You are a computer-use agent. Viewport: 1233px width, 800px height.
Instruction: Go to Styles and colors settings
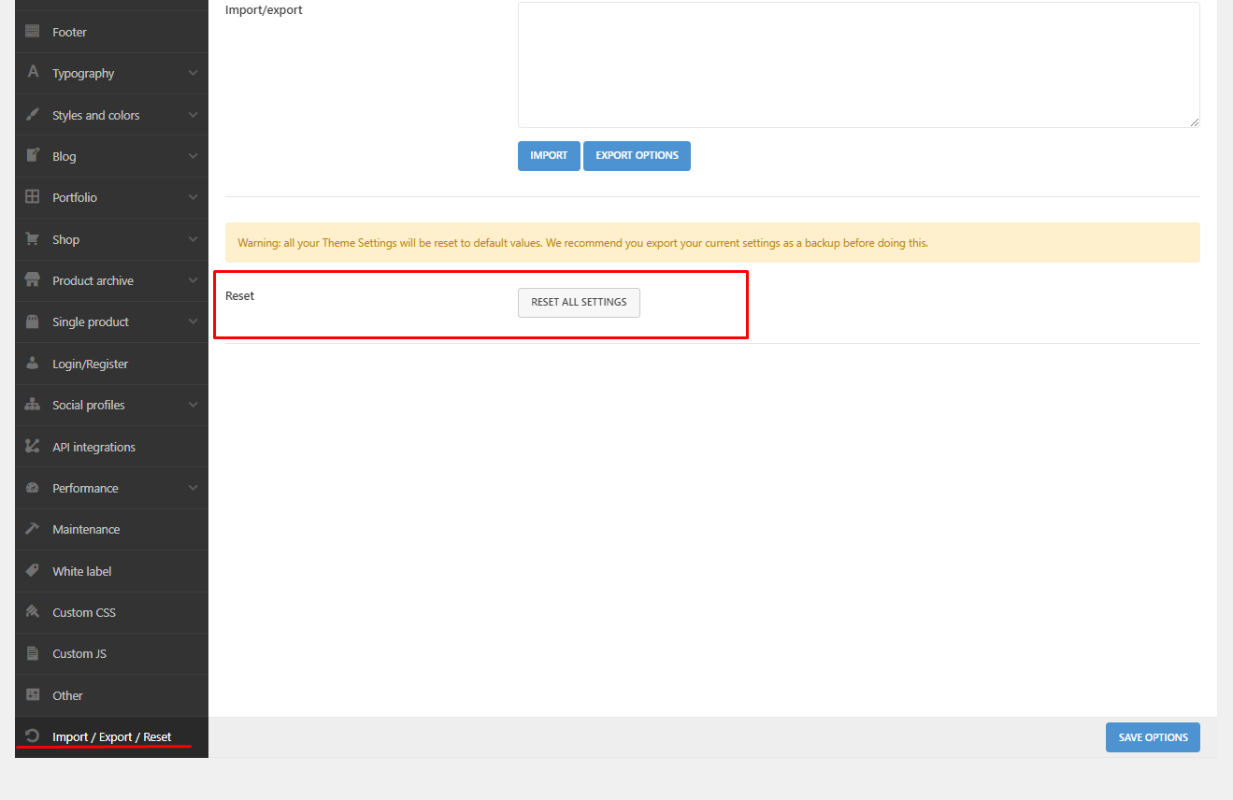tap(111, 115)
